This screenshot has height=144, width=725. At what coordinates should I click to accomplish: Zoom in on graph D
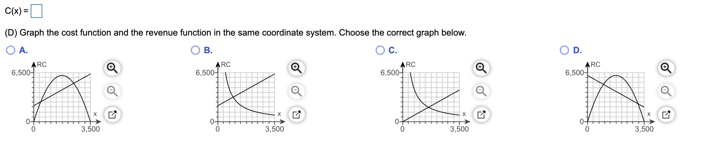666,68
